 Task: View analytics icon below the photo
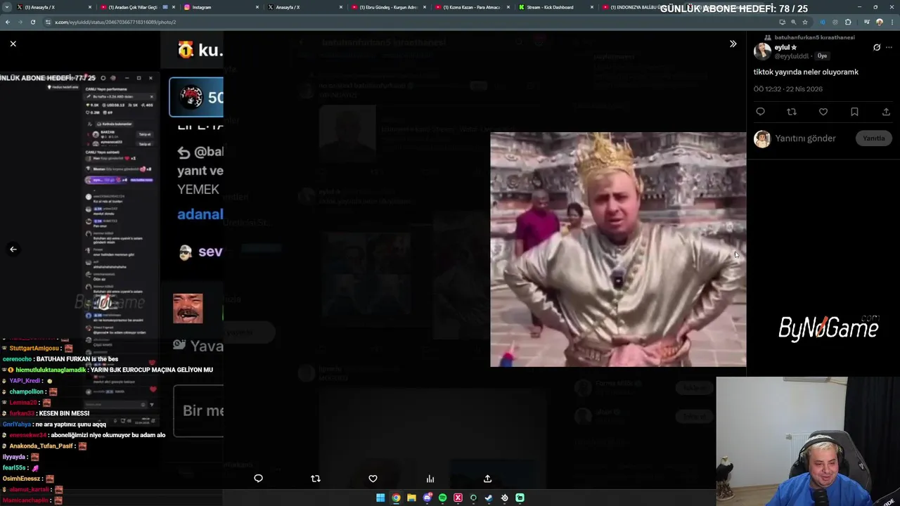[430, 479]
